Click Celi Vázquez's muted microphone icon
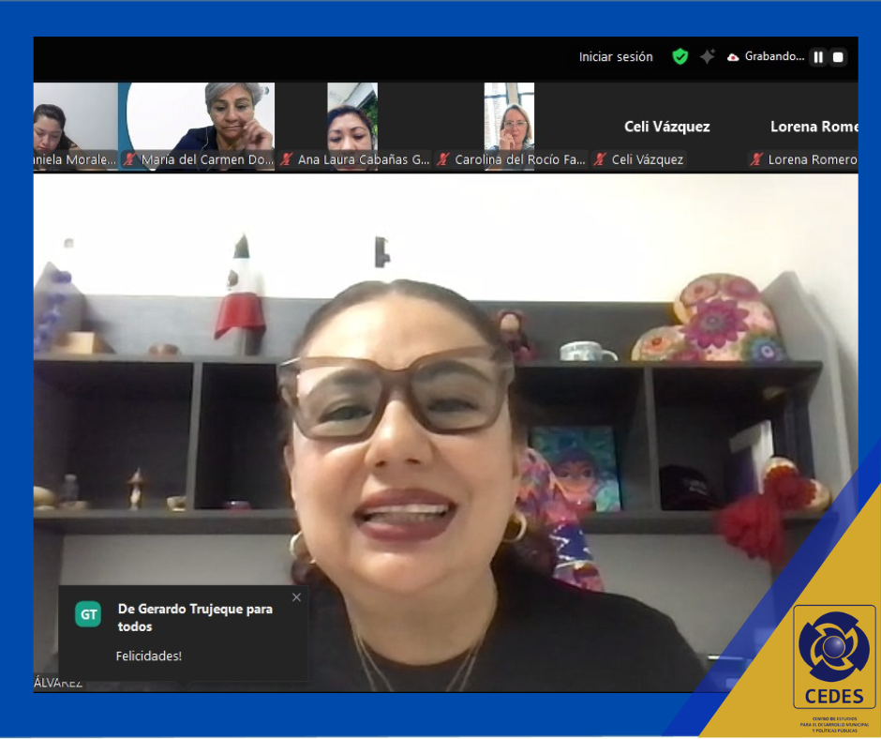 point(600,160)
